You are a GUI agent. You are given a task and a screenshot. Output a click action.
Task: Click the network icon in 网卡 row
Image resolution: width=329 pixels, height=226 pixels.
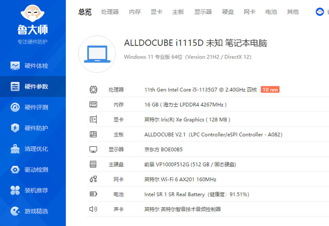point(94,179)
